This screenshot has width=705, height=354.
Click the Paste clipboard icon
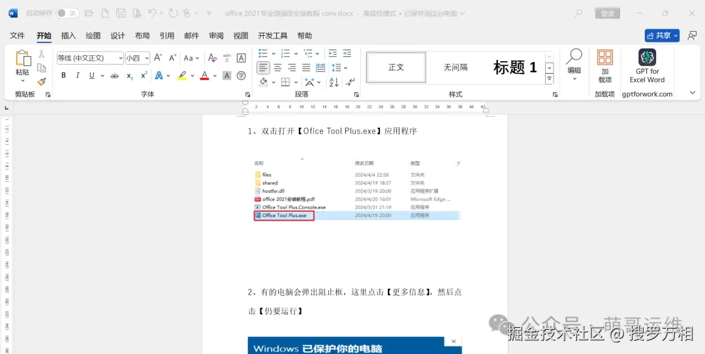point(23,59)
